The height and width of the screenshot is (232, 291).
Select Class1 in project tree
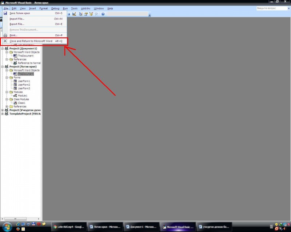[x=21, y=103]
